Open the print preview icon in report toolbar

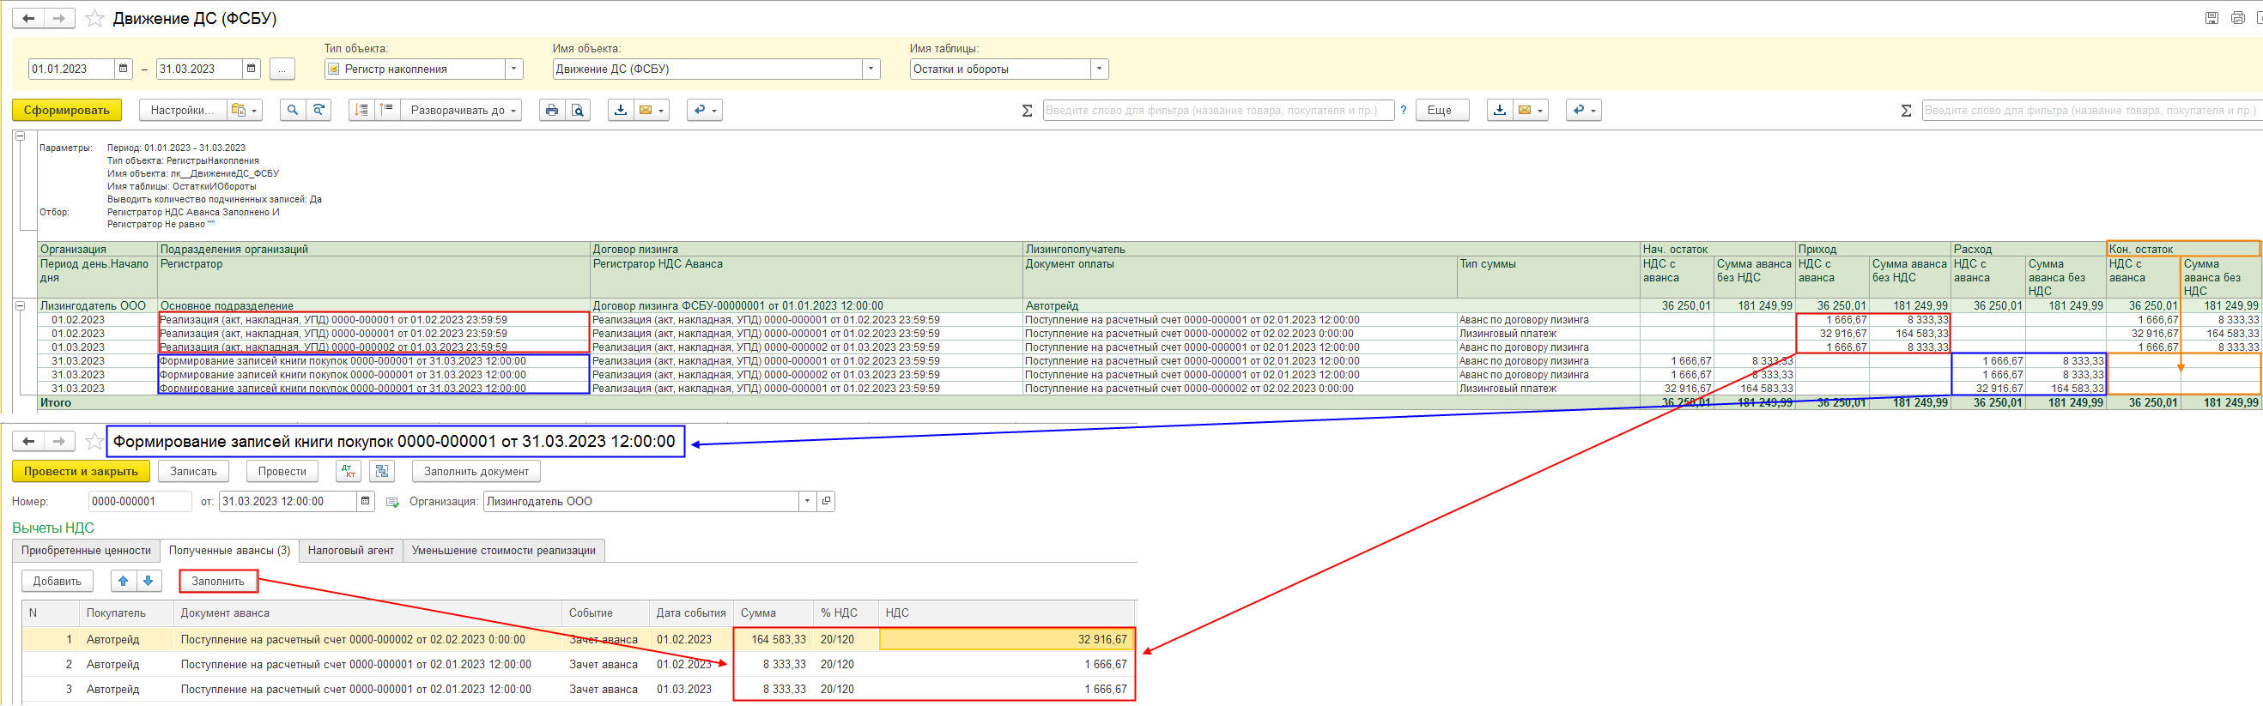click(x=577, y=110)
